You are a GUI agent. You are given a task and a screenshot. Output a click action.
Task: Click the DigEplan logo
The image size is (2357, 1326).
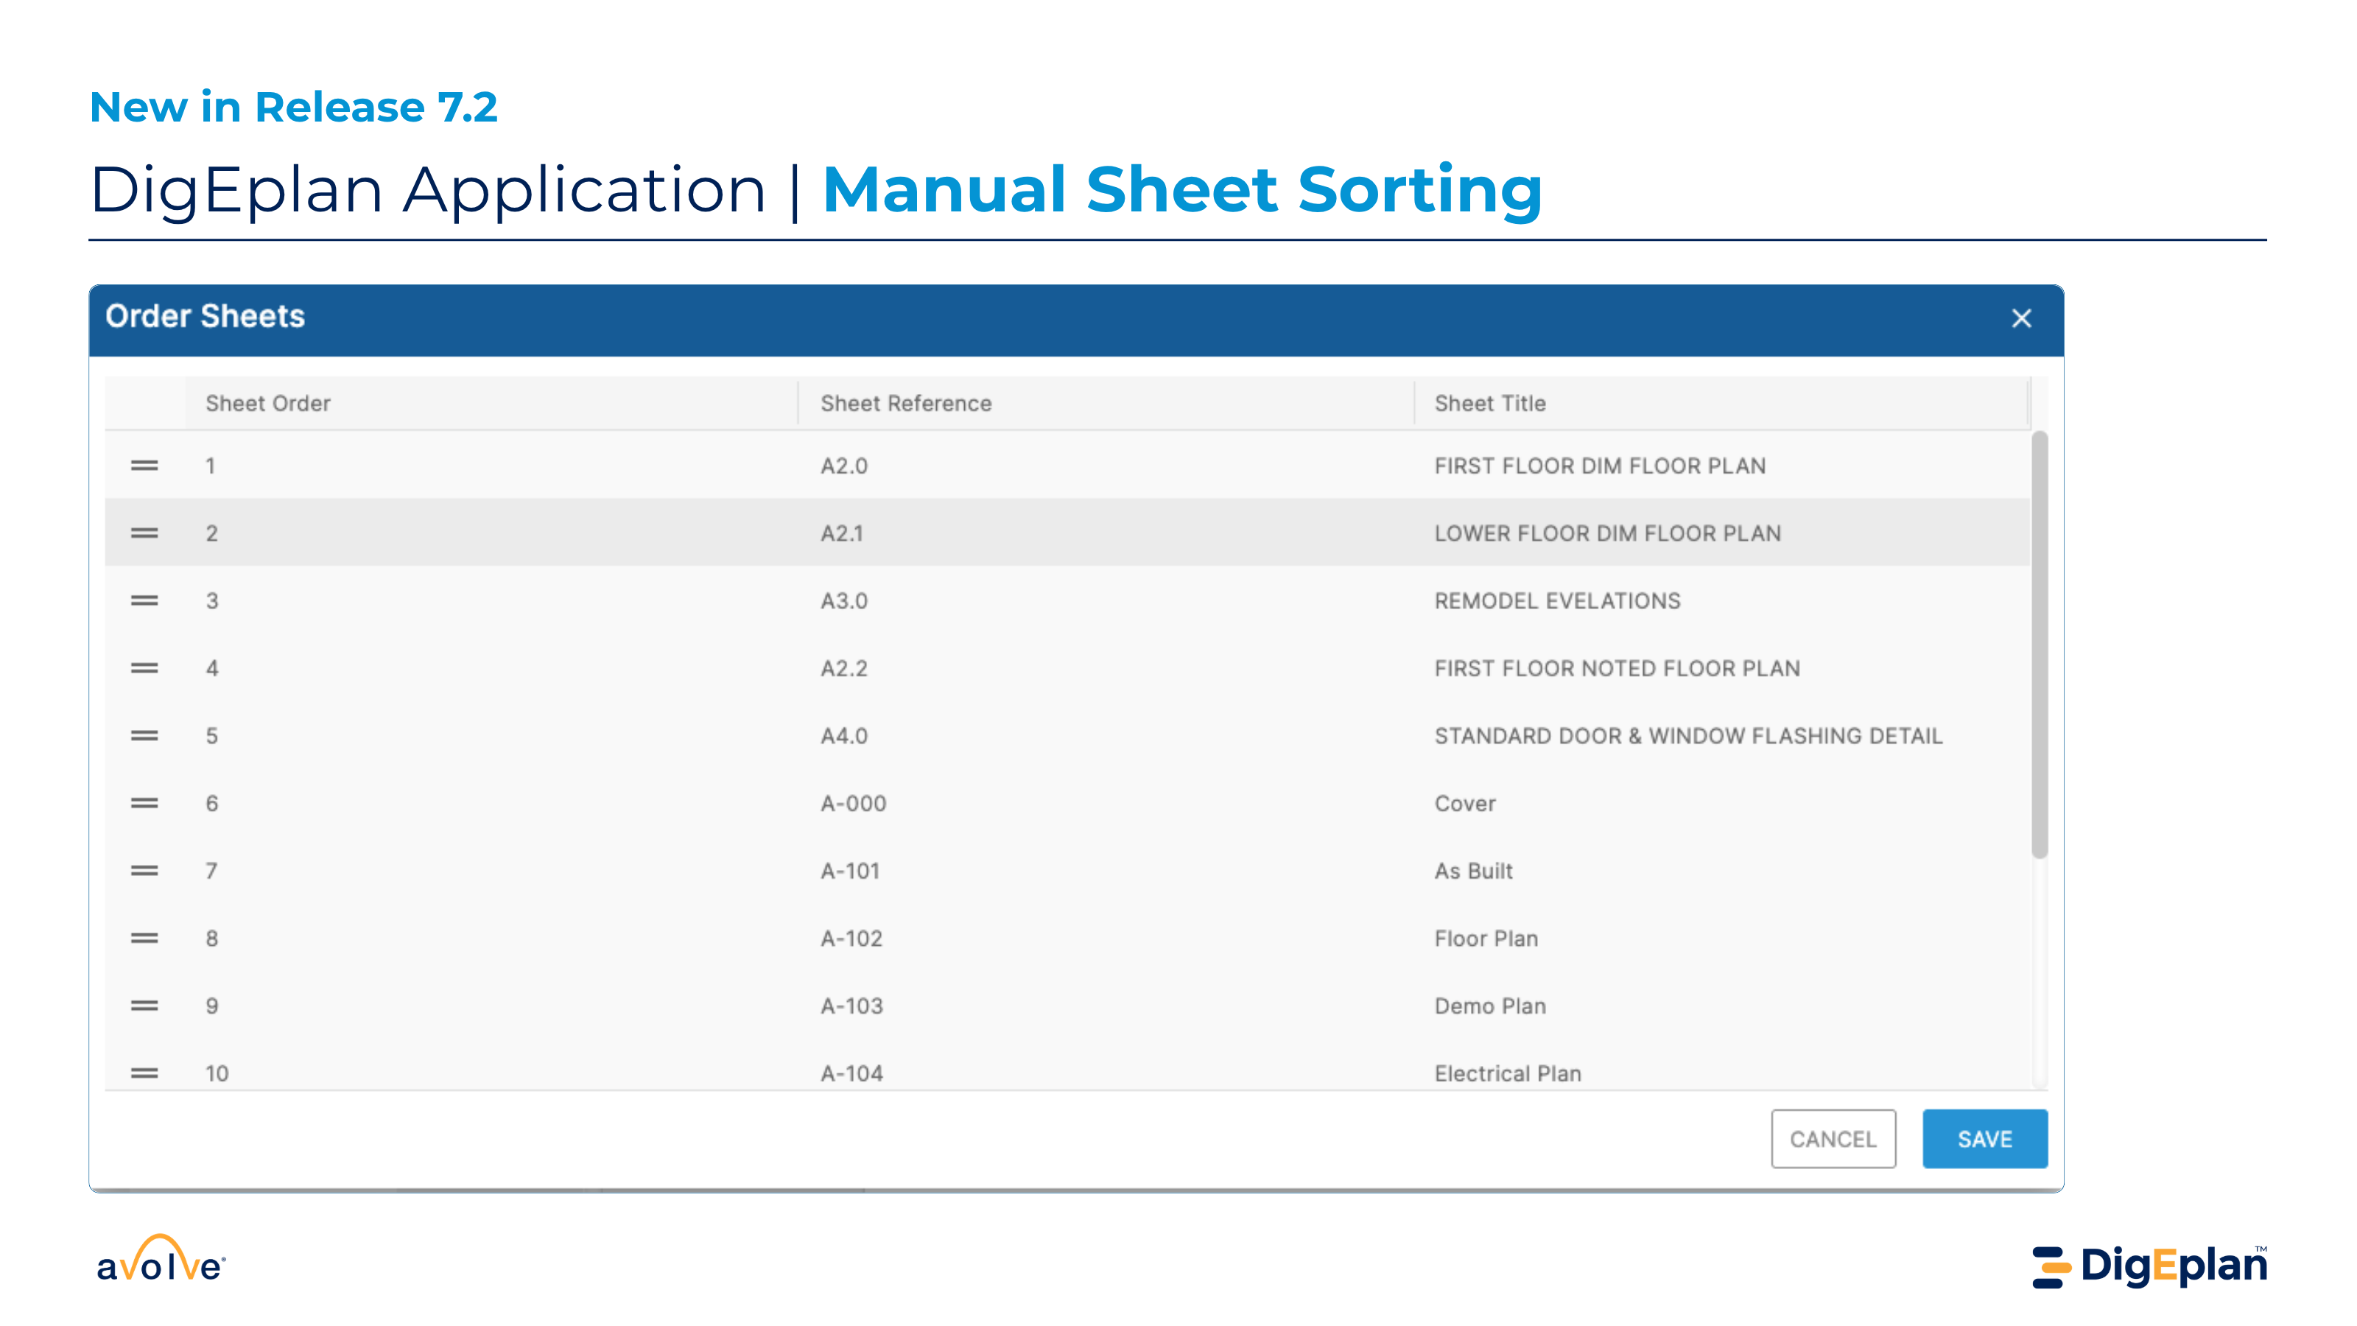coord(2150,1266)
